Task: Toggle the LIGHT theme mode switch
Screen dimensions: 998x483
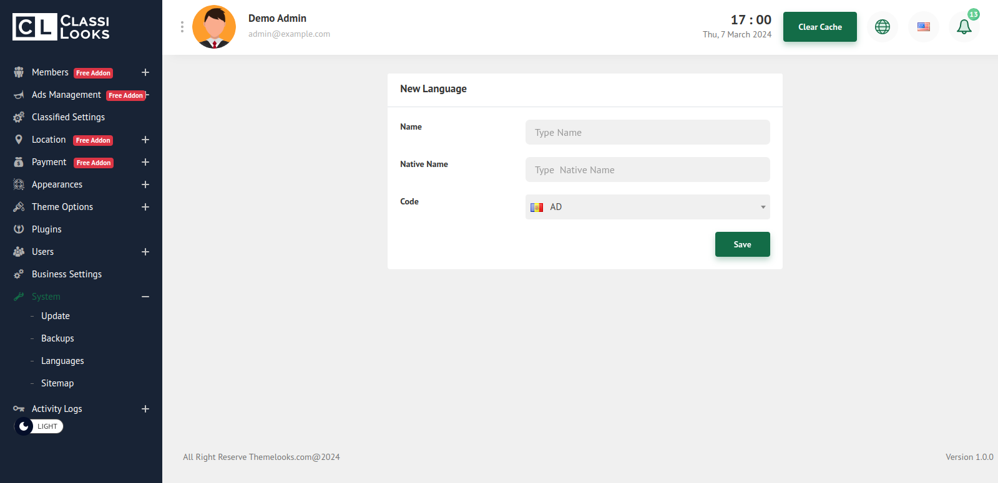Action: 39,426
